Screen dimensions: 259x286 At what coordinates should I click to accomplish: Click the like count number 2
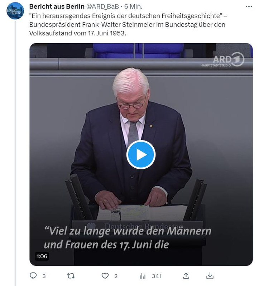116,276
